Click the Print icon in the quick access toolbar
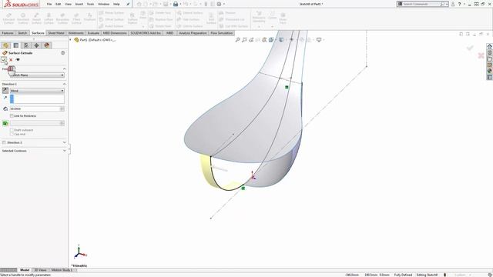This screenshot has height=277, width=493. coord(176,4)
